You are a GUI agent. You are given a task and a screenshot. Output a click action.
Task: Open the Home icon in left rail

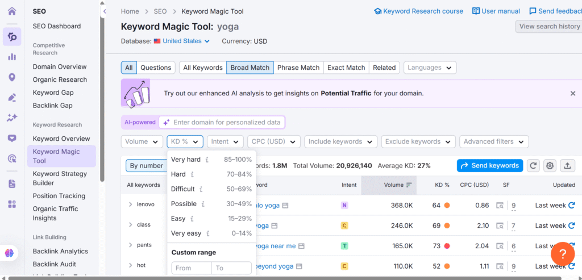pos(12,11)
